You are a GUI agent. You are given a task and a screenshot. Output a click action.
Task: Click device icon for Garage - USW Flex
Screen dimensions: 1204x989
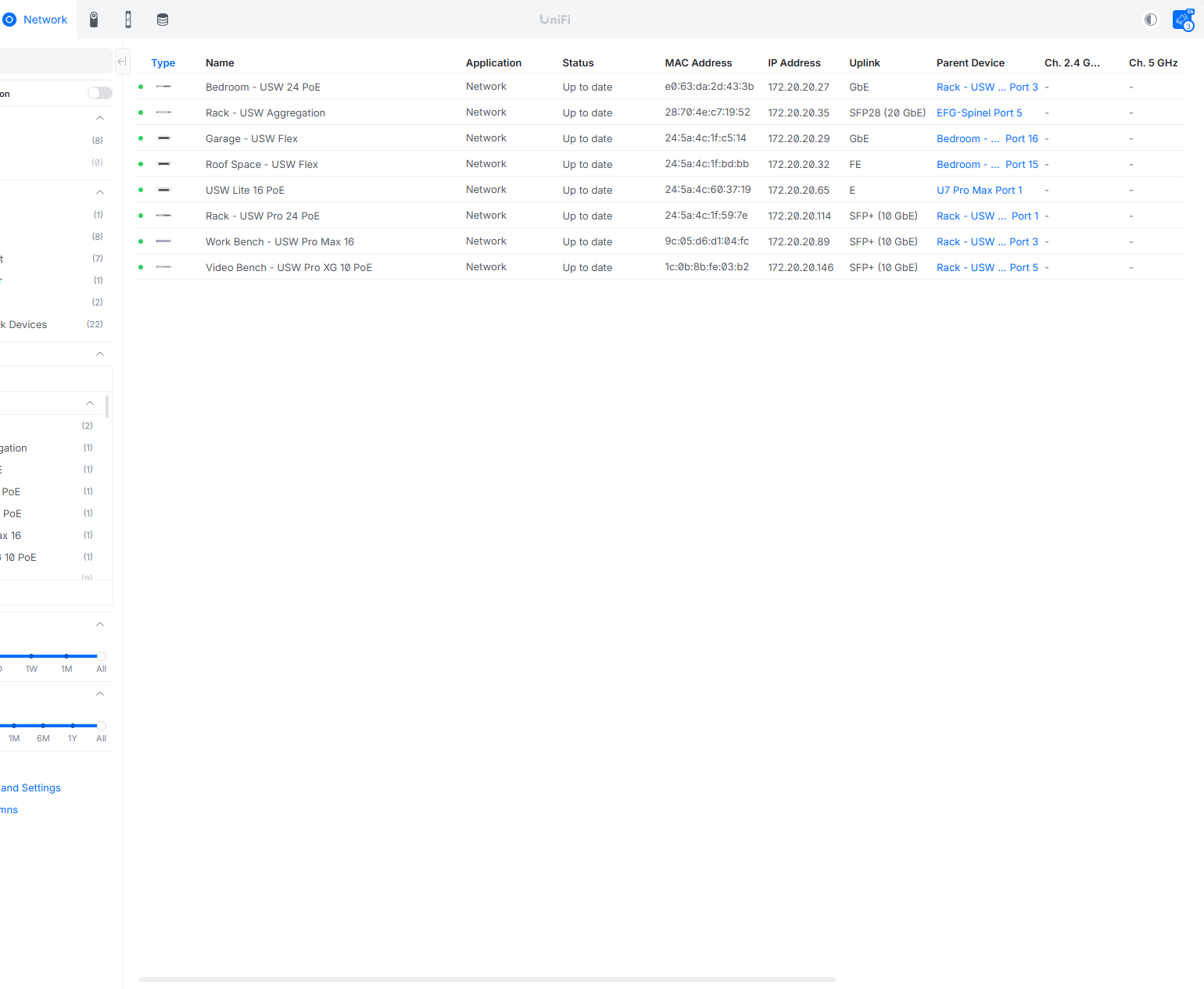(x=163, y=138)
